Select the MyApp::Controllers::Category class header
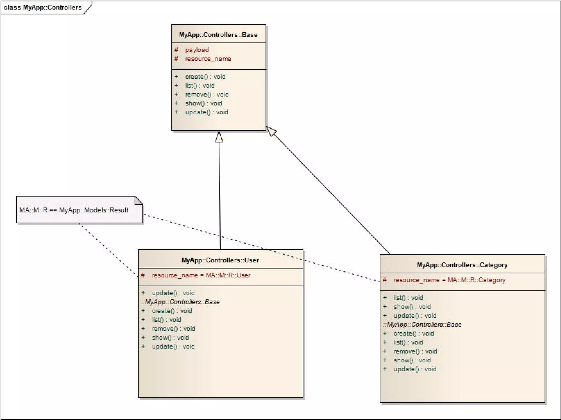This screenshot has width=561, height=420. click(x=462, y=265)
